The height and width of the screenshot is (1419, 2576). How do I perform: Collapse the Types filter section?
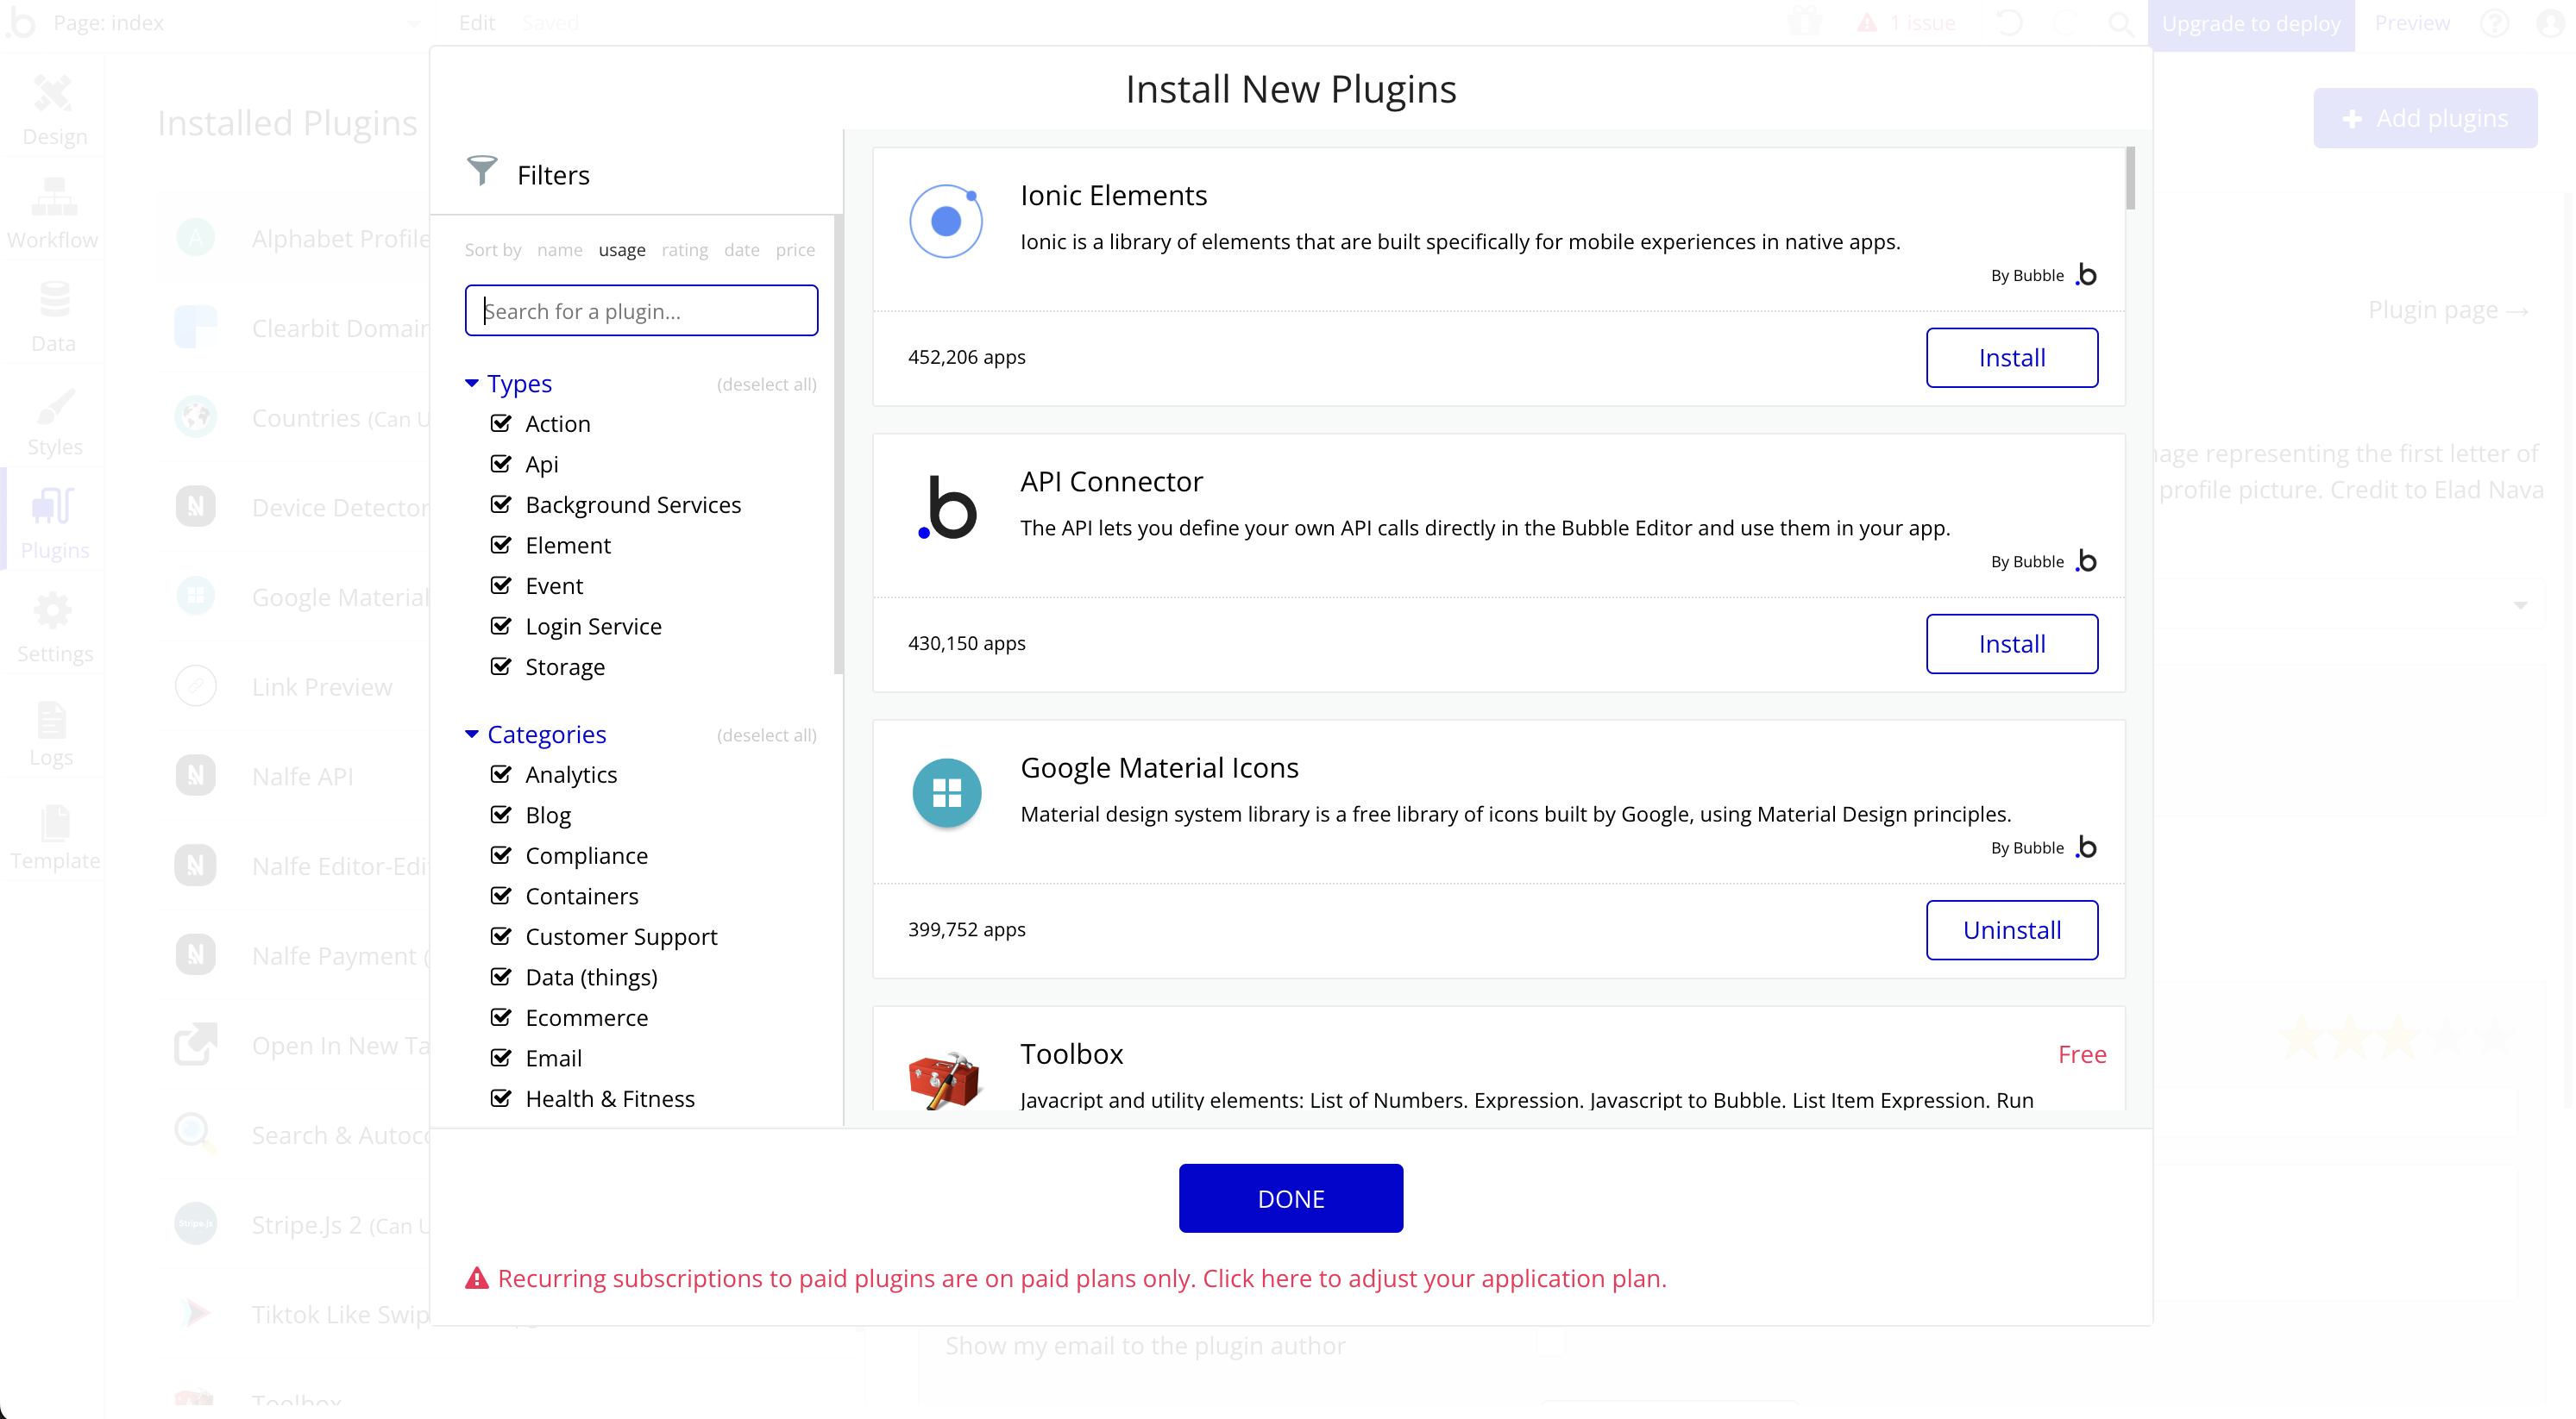point(472,384)
